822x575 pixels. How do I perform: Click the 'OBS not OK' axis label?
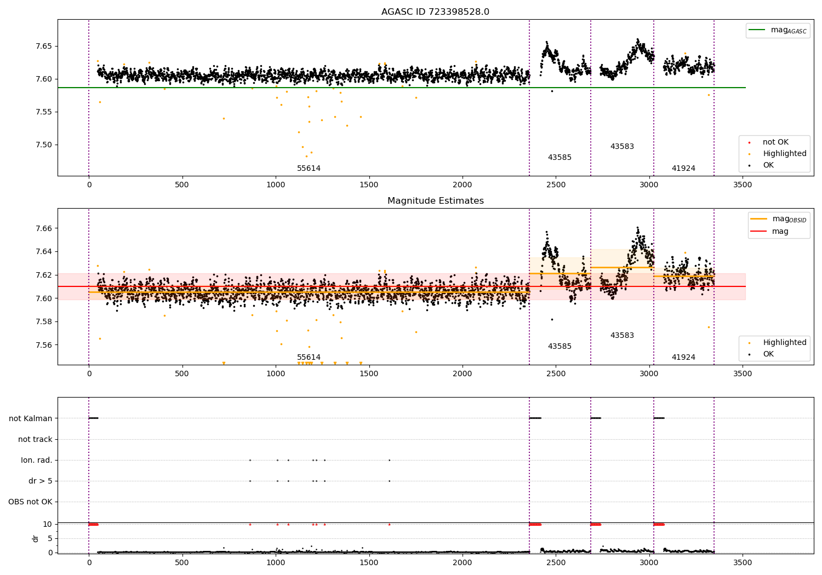click(x=30, y=502)
